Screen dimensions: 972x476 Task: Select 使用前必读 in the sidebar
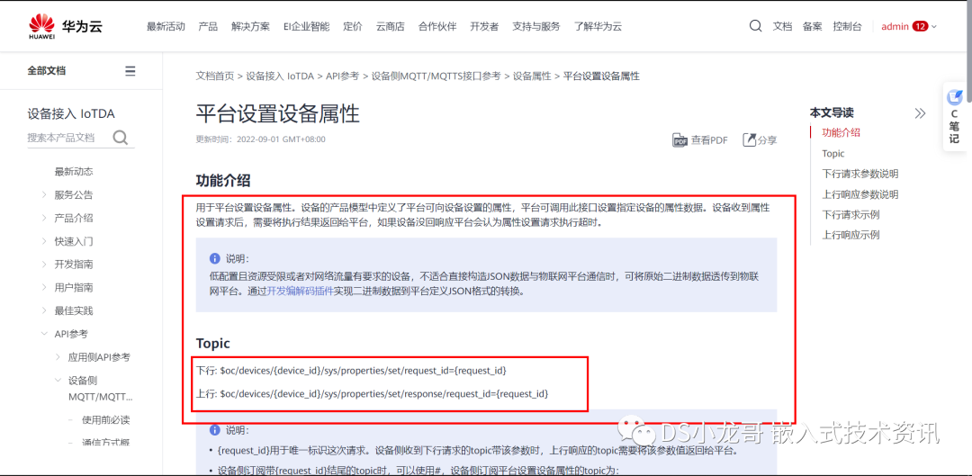(x=106, y=419)
